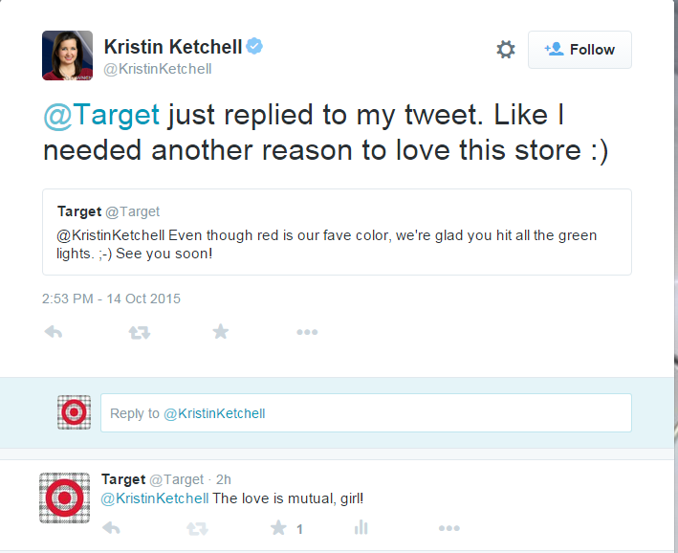View analytics of Target's reply tweet
The height and width of the screenshot is (553, 678).
pyautogui.click(x=361, y=527)
